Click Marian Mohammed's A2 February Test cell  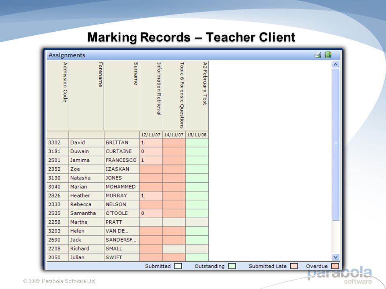click(197, 187)
